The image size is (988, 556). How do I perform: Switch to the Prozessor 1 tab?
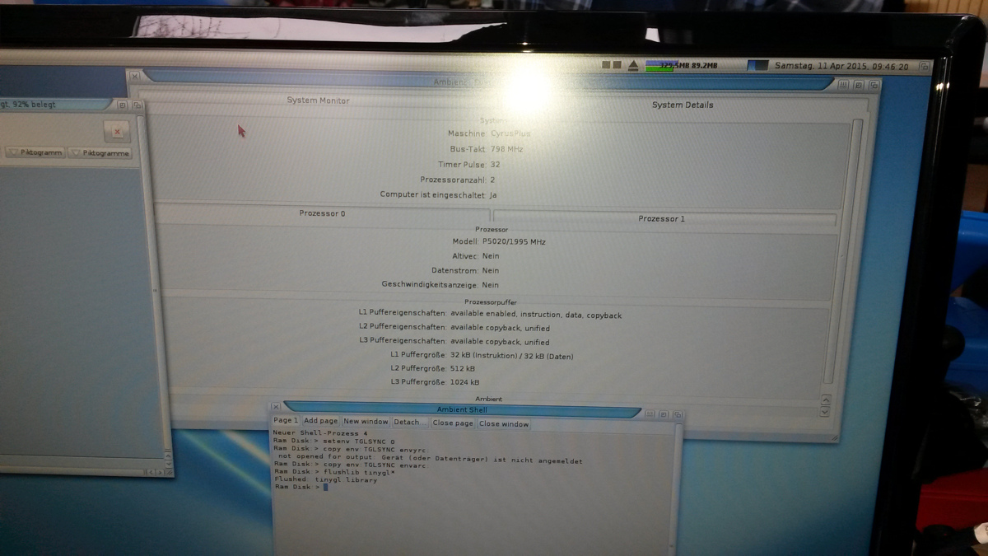coord(661,218)
